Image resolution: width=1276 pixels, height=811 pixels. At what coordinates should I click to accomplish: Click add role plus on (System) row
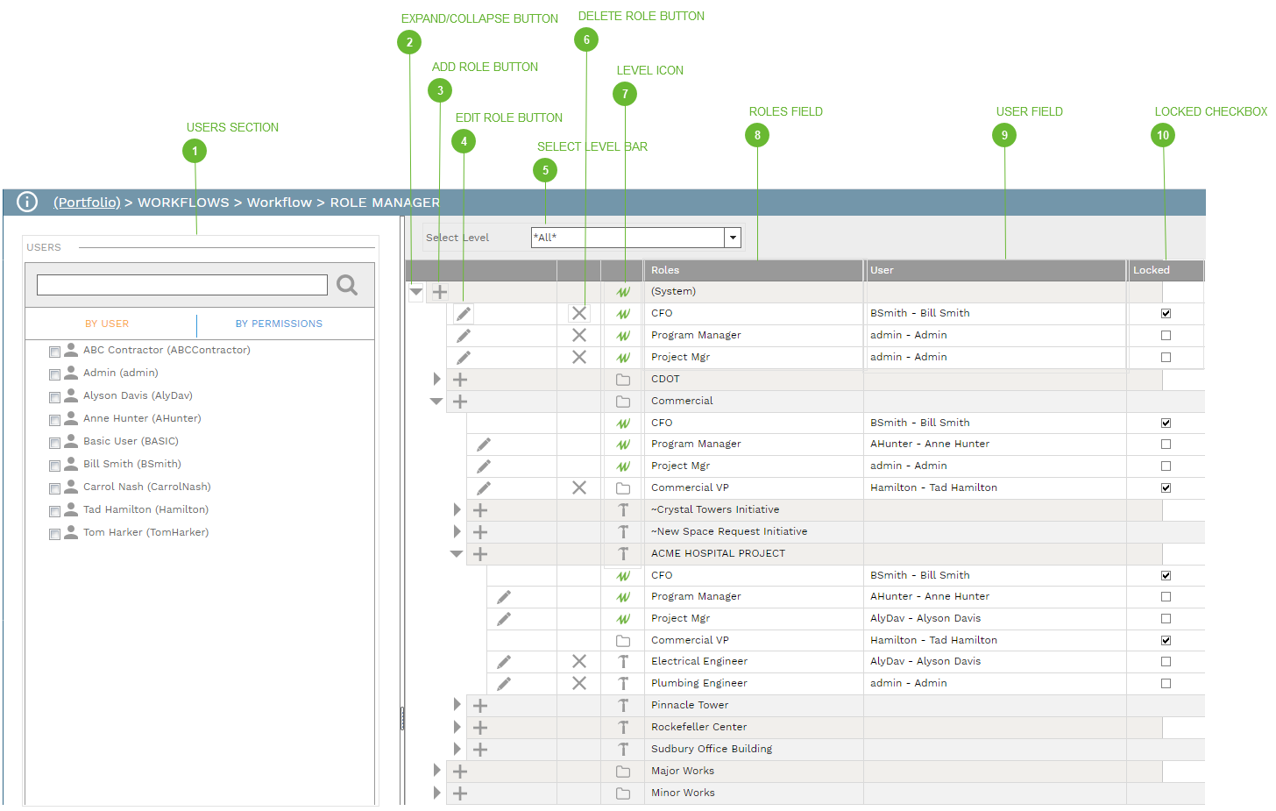pos(440,292)
